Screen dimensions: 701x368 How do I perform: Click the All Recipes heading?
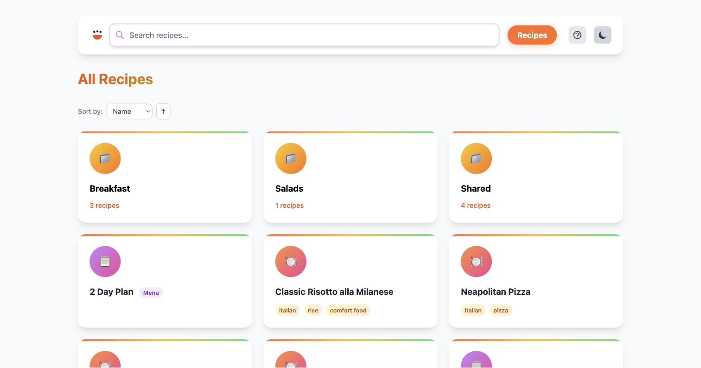tap(115, 79)
